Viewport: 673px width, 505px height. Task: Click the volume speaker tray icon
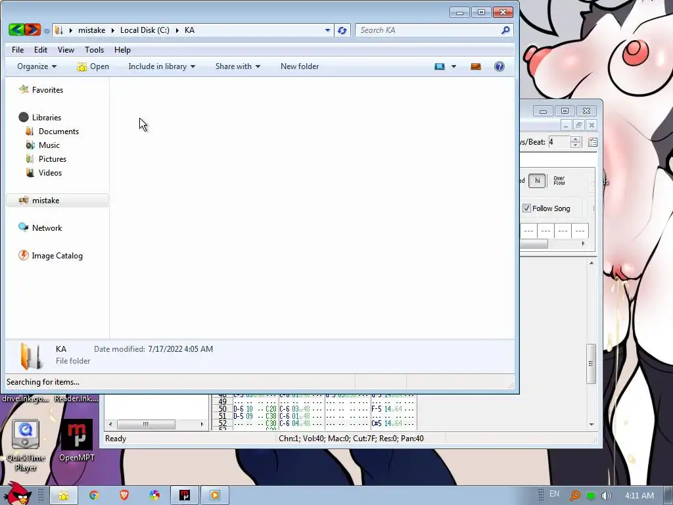(x=606, y=496)
